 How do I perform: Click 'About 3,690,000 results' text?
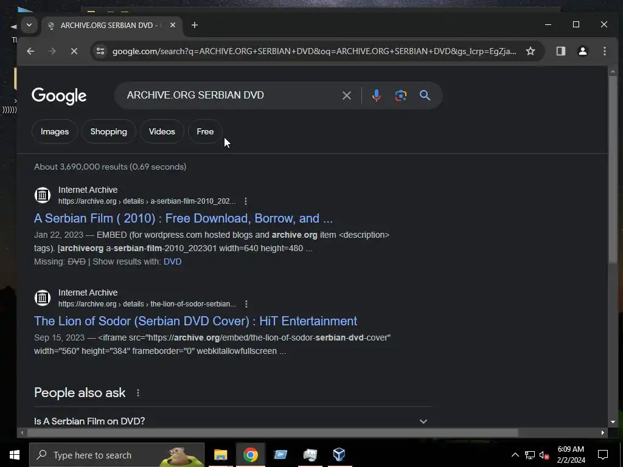(x=110, y=167)
